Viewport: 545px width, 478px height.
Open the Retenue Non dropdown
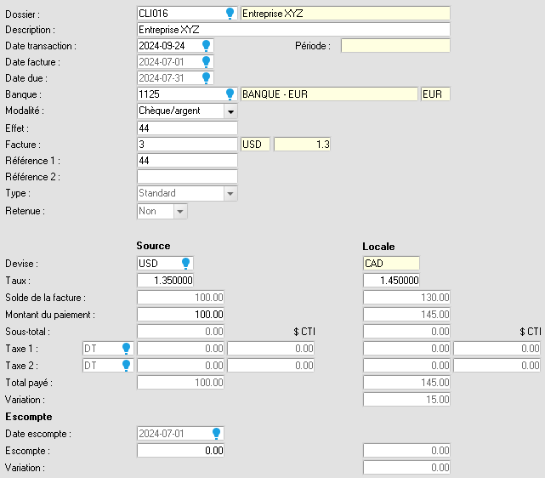(x=180, y=212)
